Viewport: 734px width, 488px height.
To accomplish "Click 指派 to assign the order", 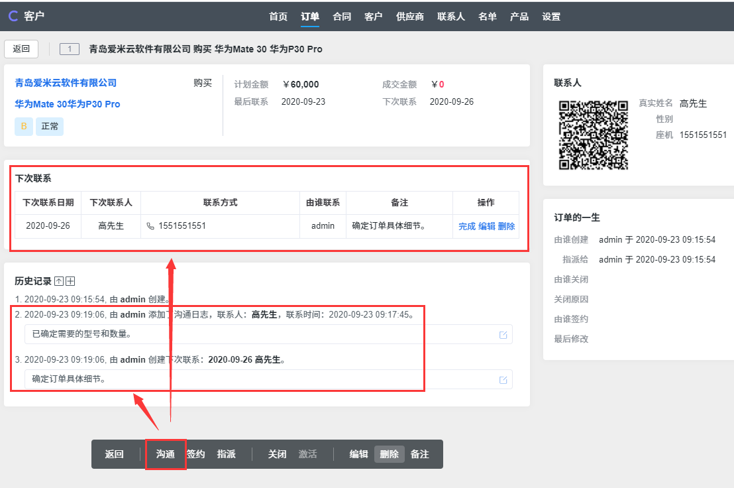I will [227, 454].
